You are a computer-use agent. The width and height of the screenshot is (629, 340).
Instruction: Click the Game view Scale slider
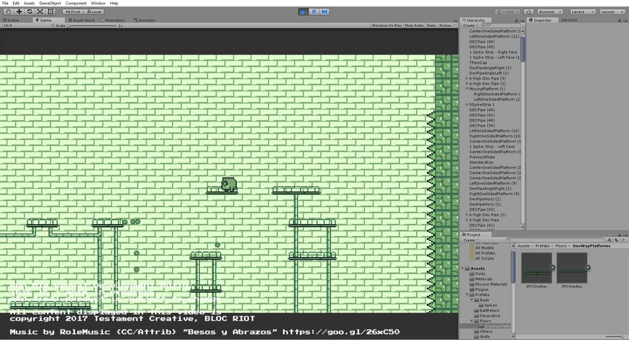click(x=92, y=26)
